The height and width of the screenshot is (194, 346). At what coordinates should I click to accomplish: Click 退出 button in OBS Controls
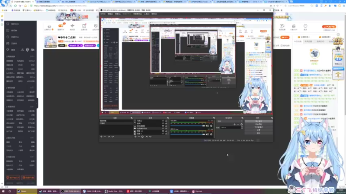coord(259,133)
